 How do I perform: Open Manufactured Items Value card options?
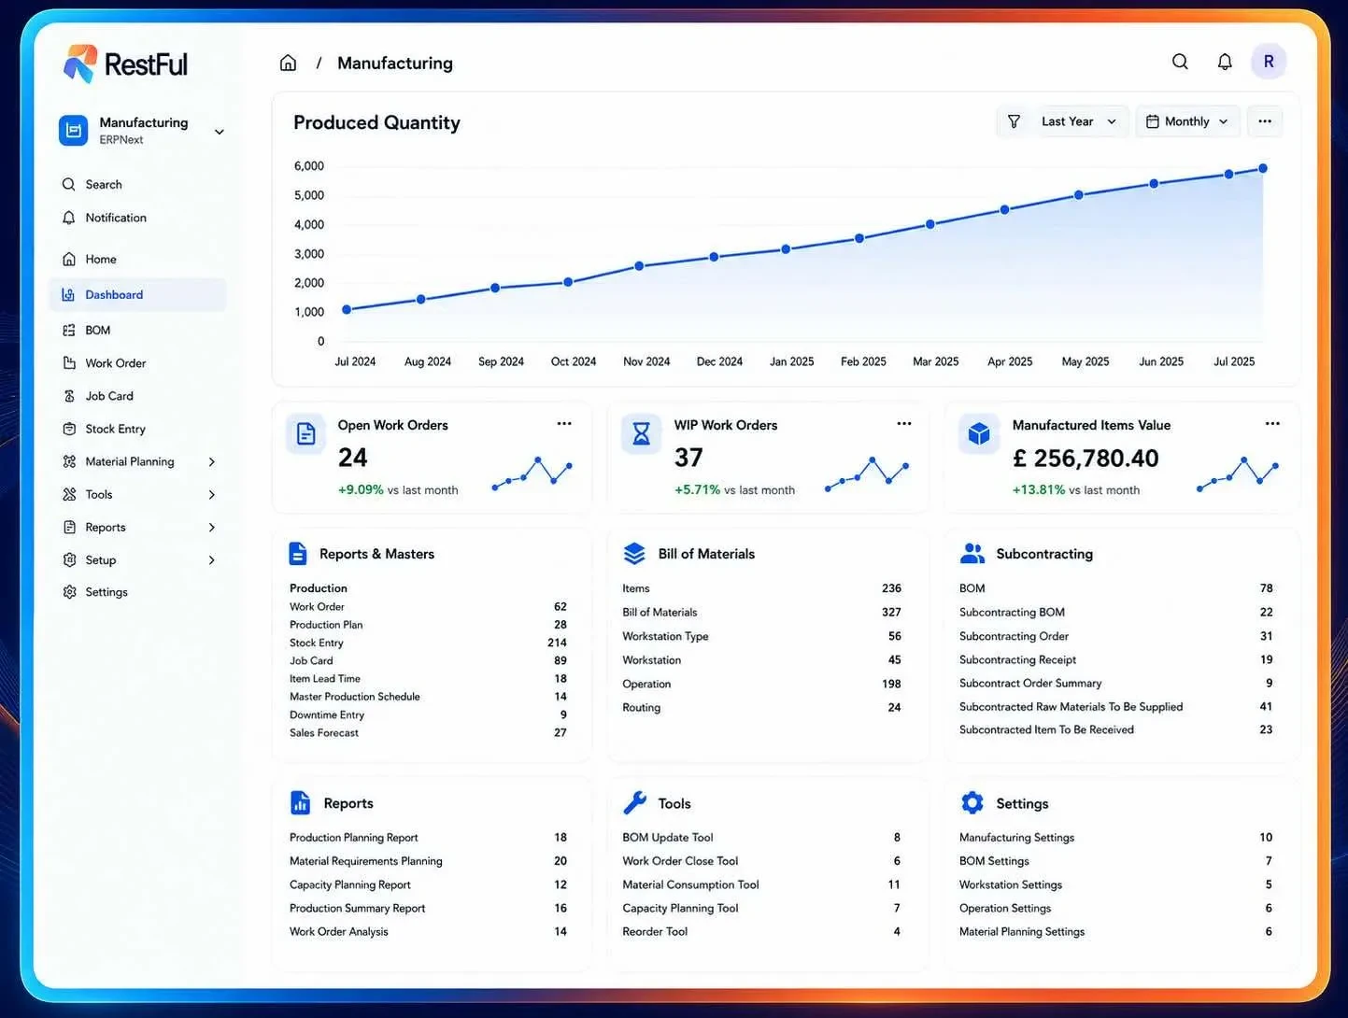click(1272, 424)
